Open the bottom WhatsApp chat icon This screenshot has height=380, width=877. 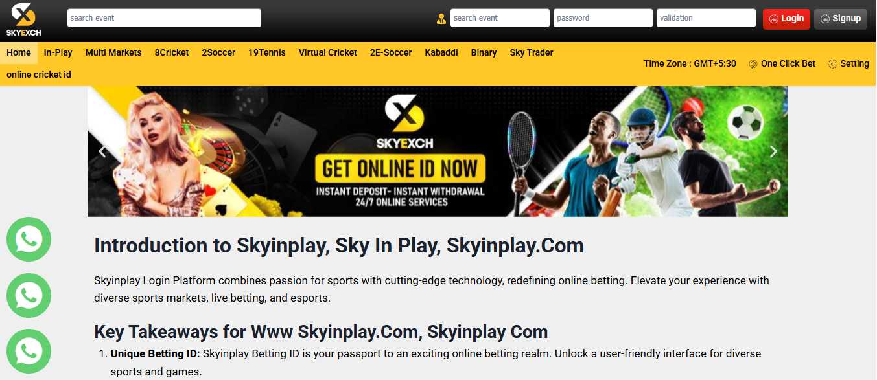coord(29,352)
